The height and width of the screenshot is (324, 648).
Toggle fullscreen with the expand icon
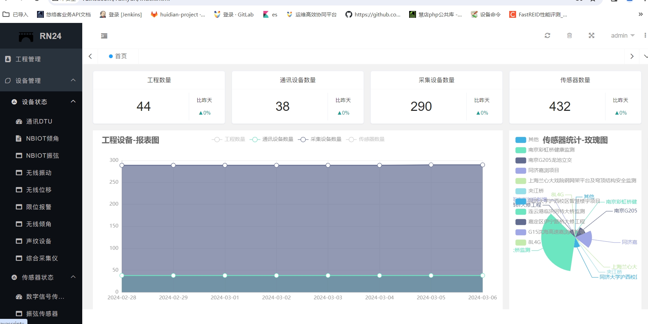pos(591,36)
